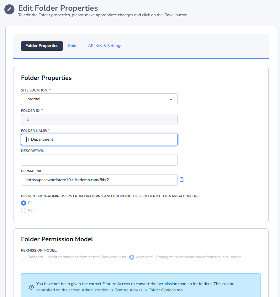Open the Site Location dropdown
This screenshot has height=297, width=280.
(99, 99)
